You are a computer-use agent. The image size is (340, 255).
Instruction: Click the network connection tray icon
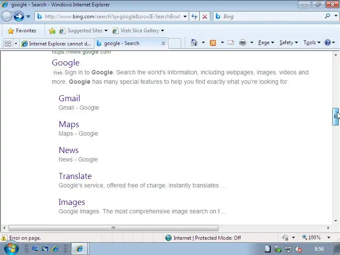pyautogui.click(x=288, y=249)
